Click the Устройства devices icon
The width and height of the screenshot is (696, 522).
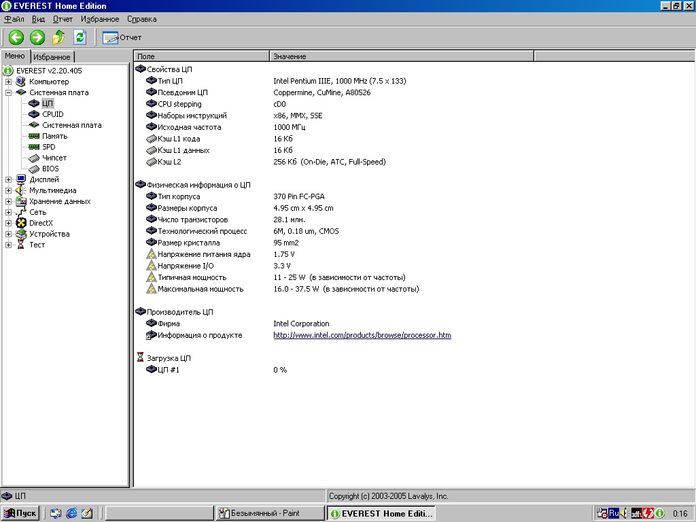coord(21,234)
